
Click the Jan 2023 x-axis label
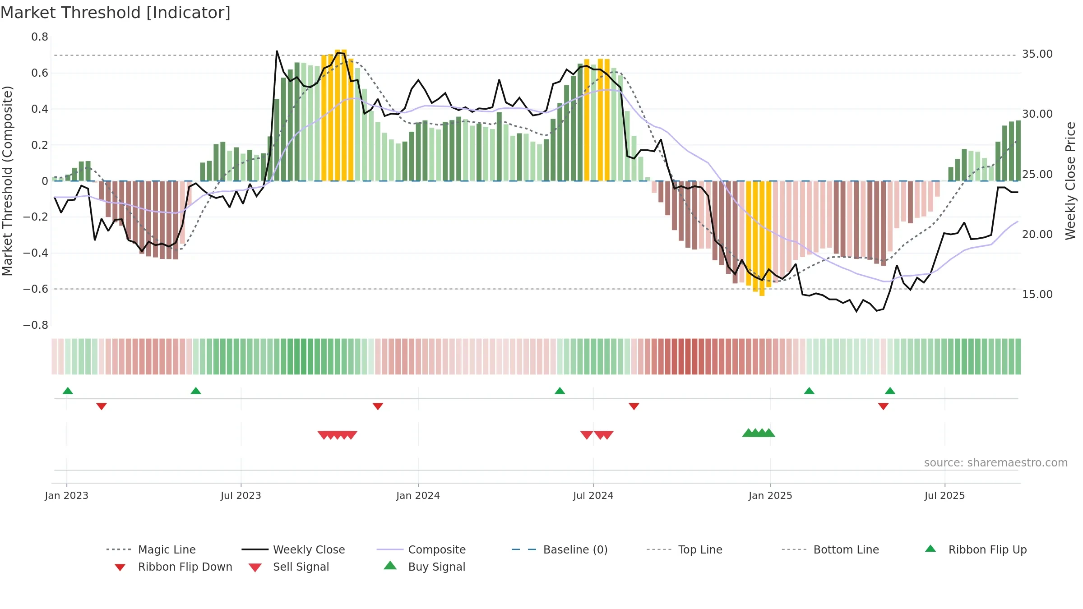point(67,495)
